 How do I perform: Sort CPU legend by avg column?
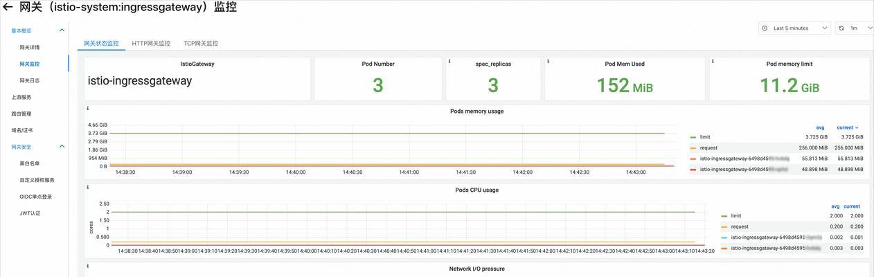[836, 206]
